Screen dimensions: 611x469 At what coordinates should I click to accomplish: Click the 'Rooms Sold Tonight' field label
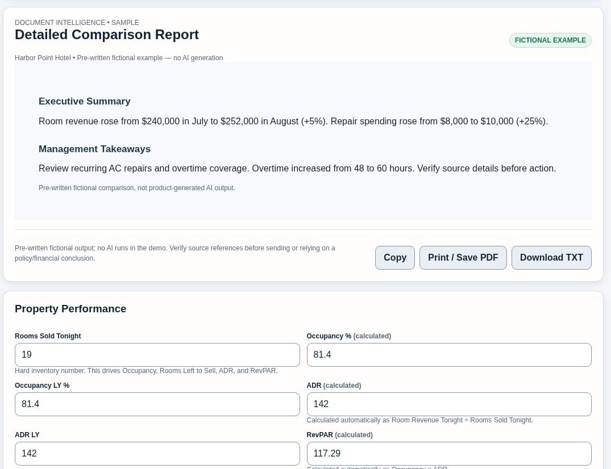pyautogui.click(x=48, y=336)
